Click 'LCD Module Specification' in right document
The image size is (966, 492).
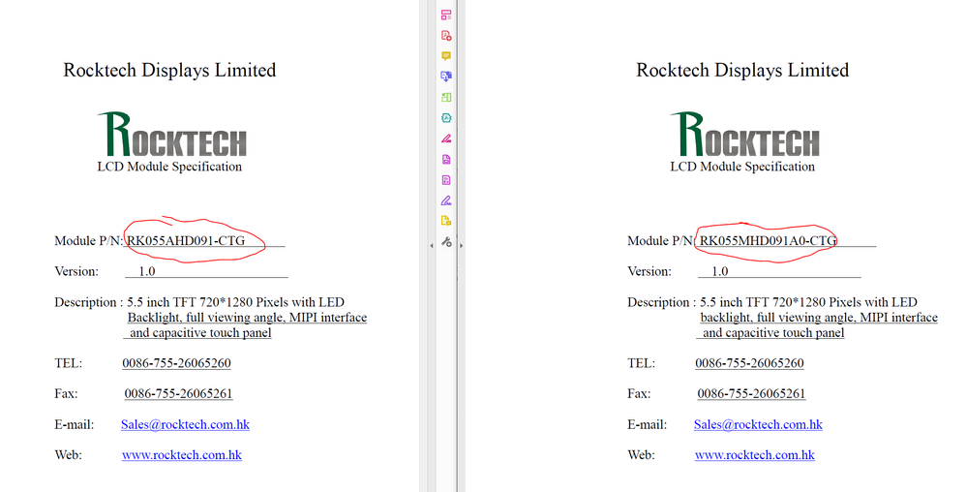point(742,167)
